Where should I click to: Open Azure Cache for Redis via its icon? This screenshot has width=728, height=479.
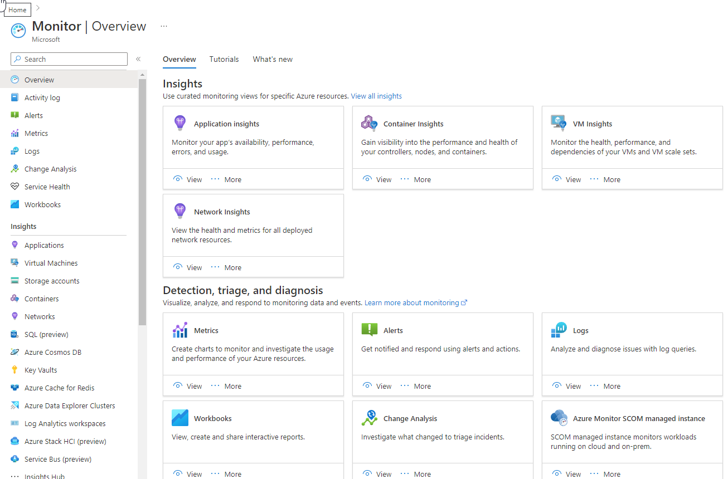pos(13,387)
